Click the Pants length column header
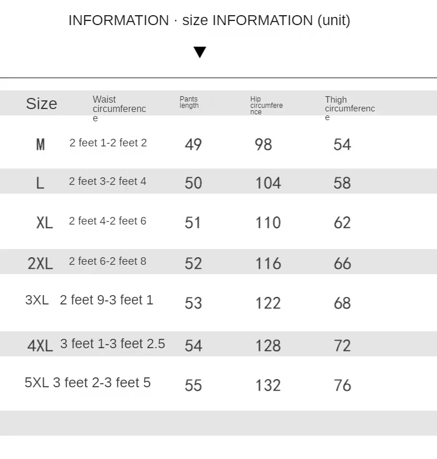 click(189, 103)
